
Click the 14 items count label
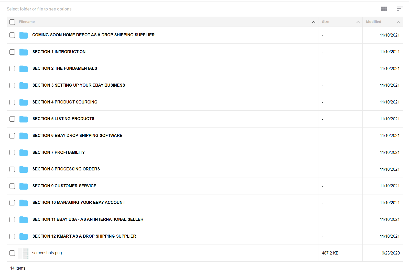coord(18,268)
